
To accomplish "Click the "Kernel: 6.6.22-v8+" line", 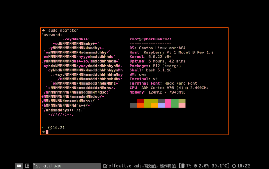I will (150, 57).
